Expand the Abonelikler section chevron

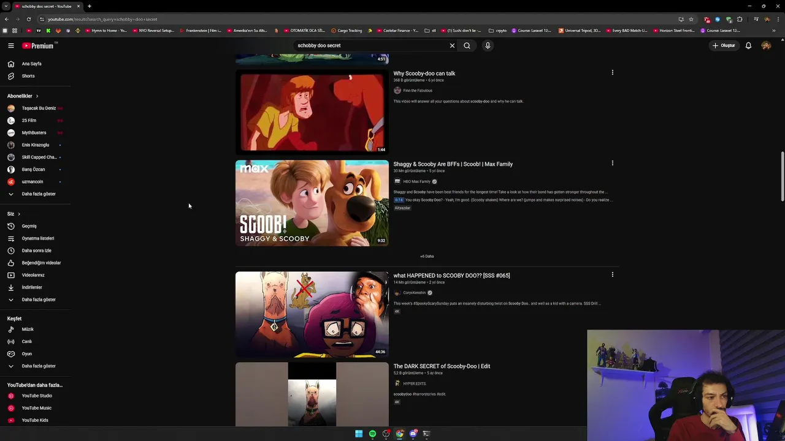(x=37, y=96)
